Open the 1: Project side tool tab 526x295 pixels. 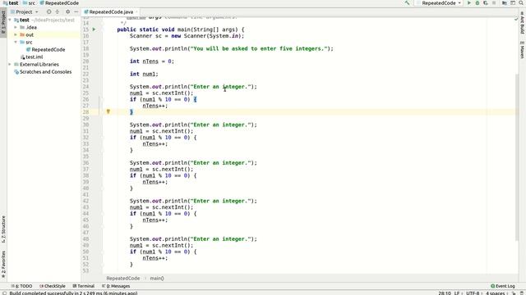(x=3, y=22)
